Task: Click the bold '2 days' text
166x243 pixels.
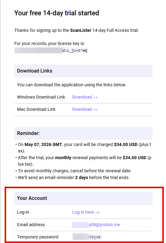Action: pyautogui.click(x=82, y=178)
